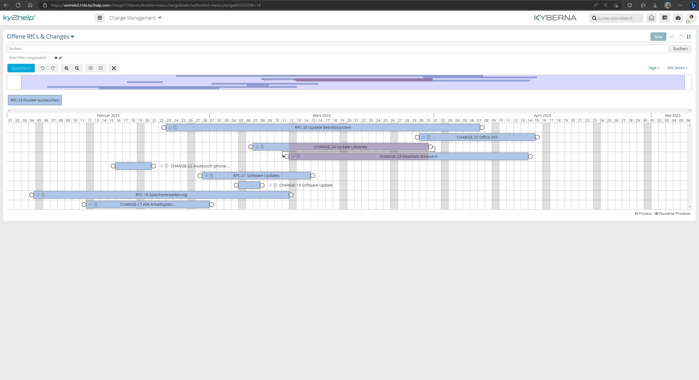This screenshot has height=380, width=699.
Task: Click the redo arrow in Gantt toolbar
Action: 53,68
